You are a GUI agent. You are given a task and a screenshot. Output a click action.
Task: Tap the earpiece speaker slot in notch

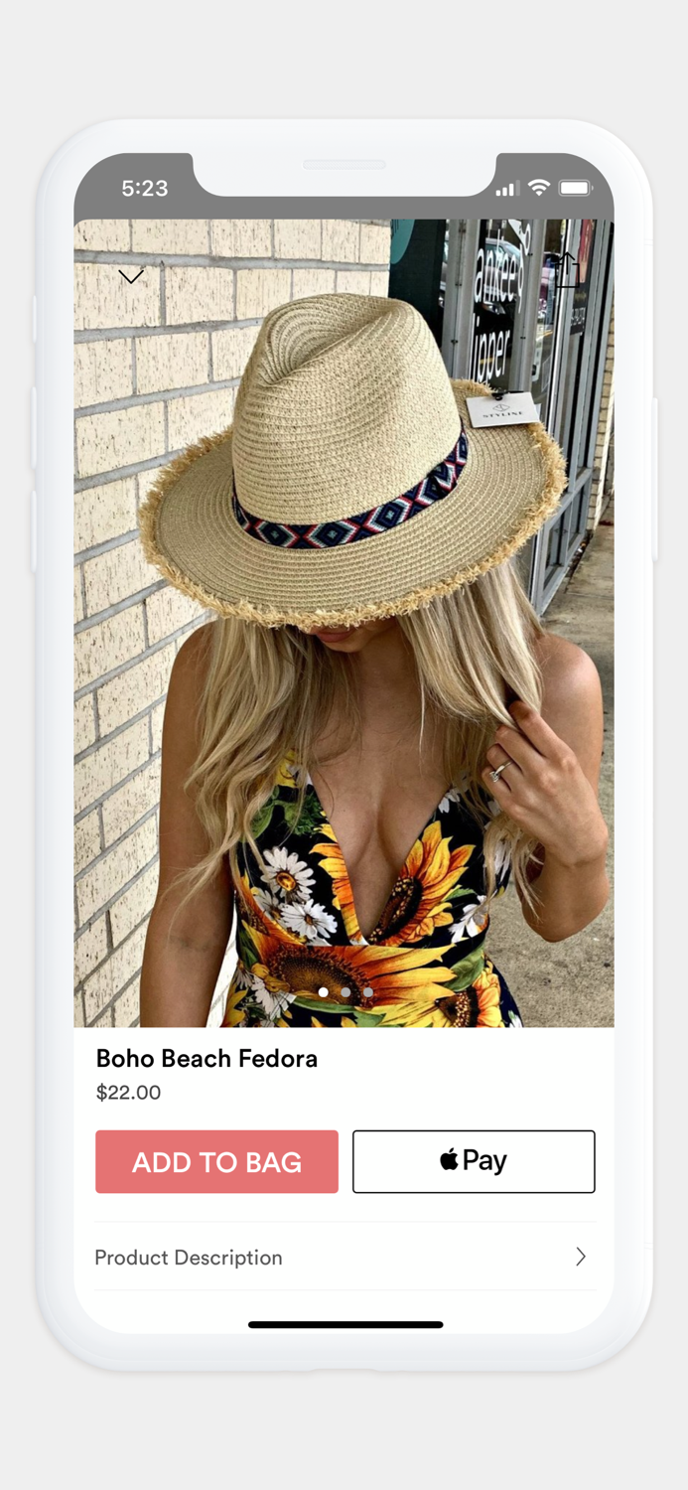[x=344, y=164]
